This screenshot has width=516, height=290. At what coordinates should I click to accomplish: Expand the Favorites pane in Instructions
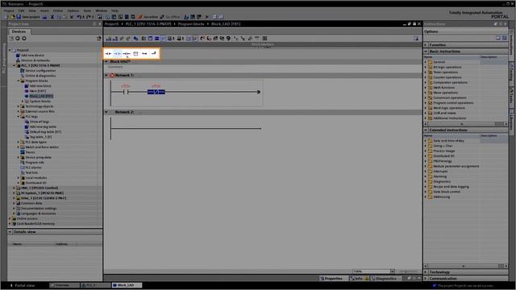(426, 45)
